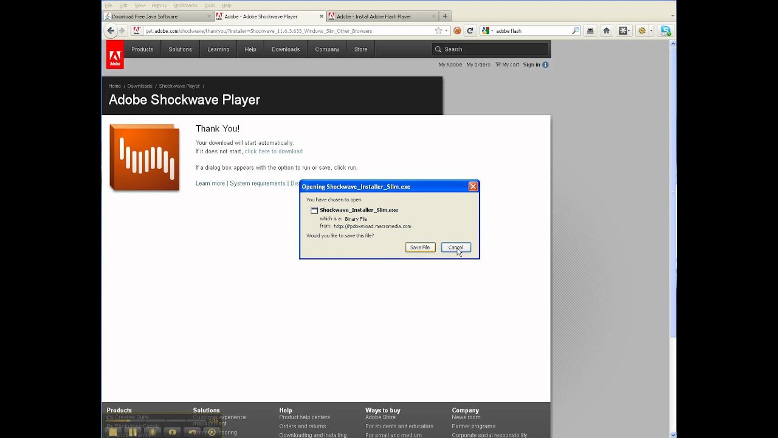Click Home breadcrumb link
Viewport: 778px width, 438px height.
tap(115, 86)
